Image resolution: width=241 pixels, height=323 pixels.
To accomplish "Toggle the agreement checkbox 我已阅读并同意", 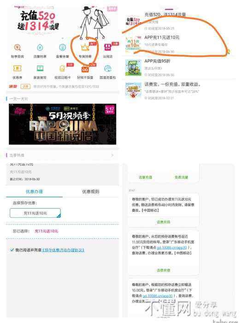I will pyautogui.click(x=12, y=250).
